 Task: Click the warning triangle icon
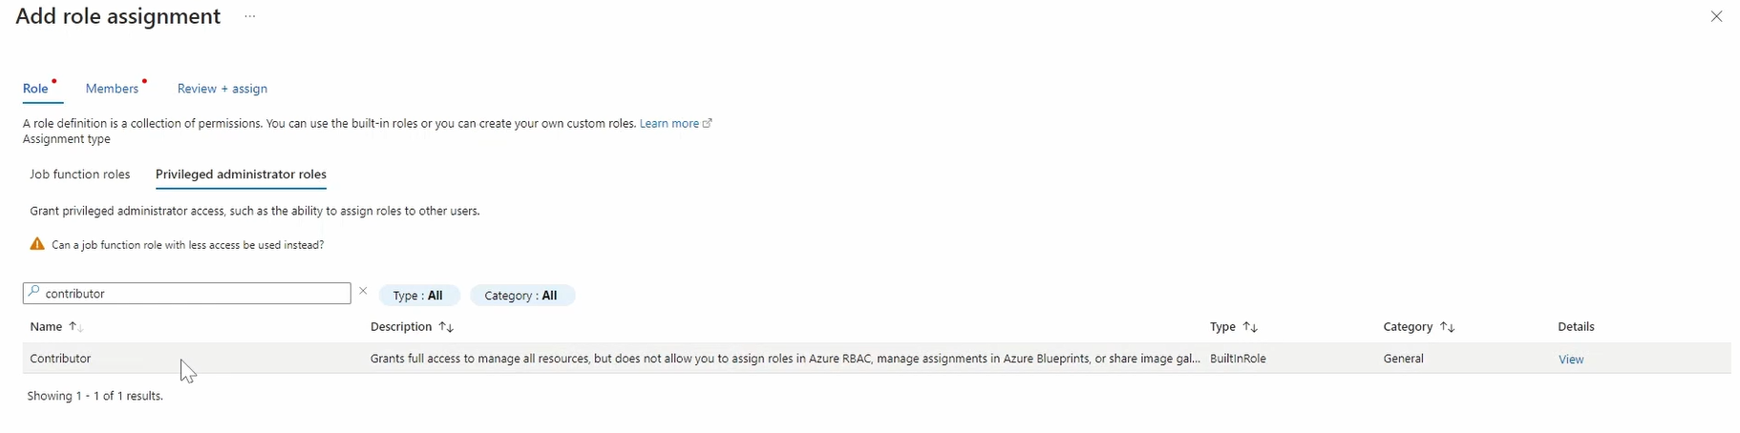tap(37, 245)
